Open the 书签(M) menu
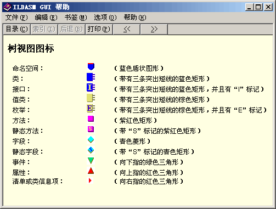The height and width of the screenshot is (209, 276). pos(76,18)
